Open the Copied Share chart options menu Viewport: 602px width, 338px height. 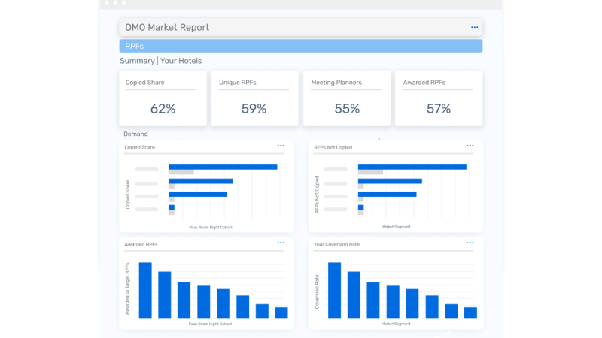point(281,146)
